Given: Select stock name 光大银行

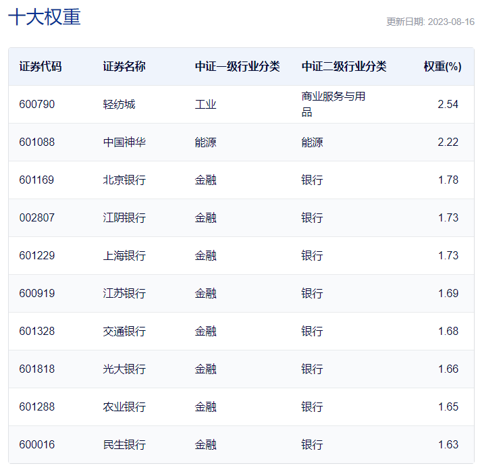Looking at the screenshot, I should point(124,369).
